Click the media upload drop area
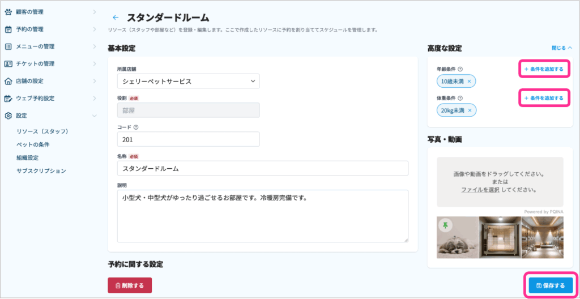This screenshot has width=580, height=299. [x=500, y=182]
